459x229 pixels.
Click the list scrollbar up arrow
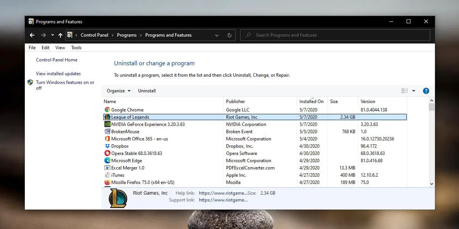pos(432,100)
